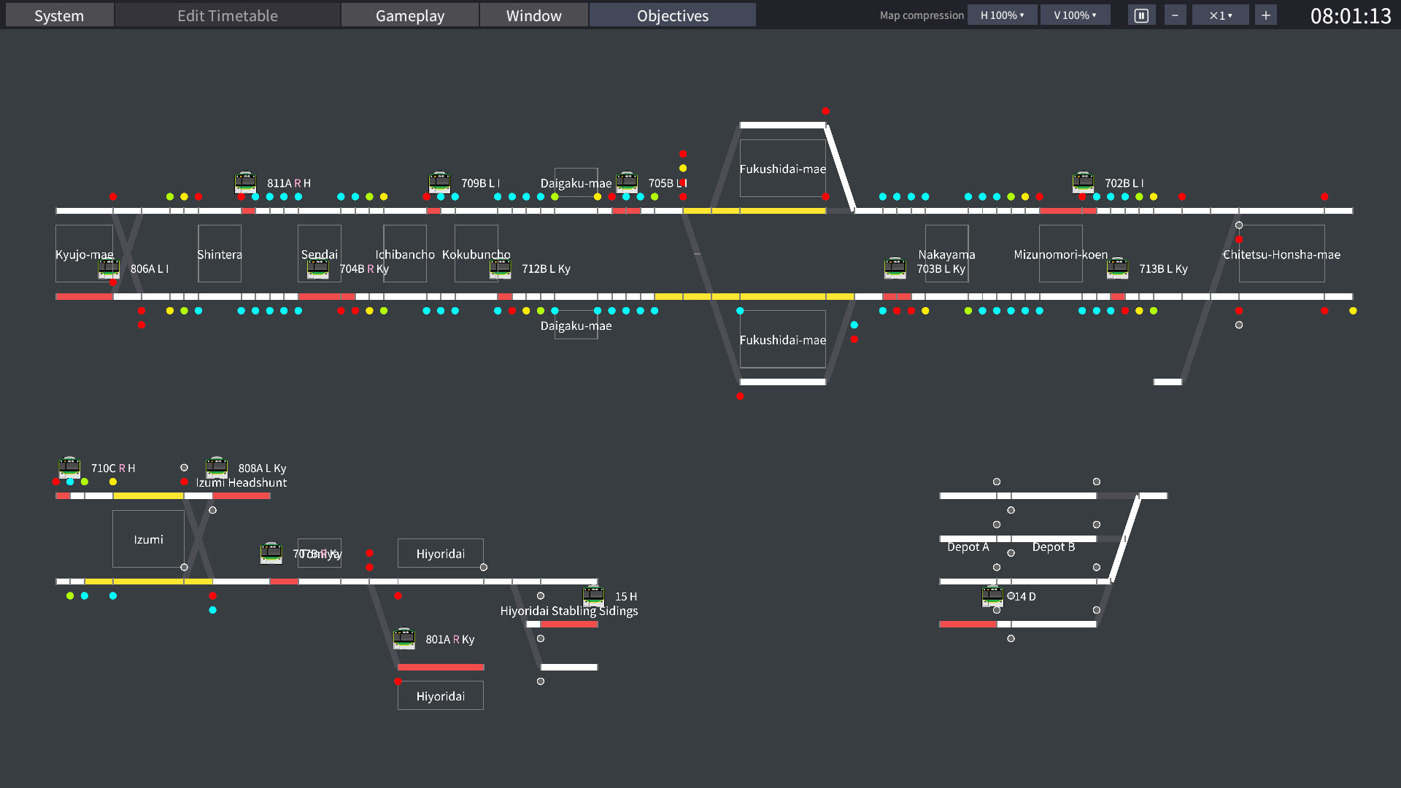Select train 702B L I icon
Viewport: 1401px width, 788px height.
point(1083,182)
